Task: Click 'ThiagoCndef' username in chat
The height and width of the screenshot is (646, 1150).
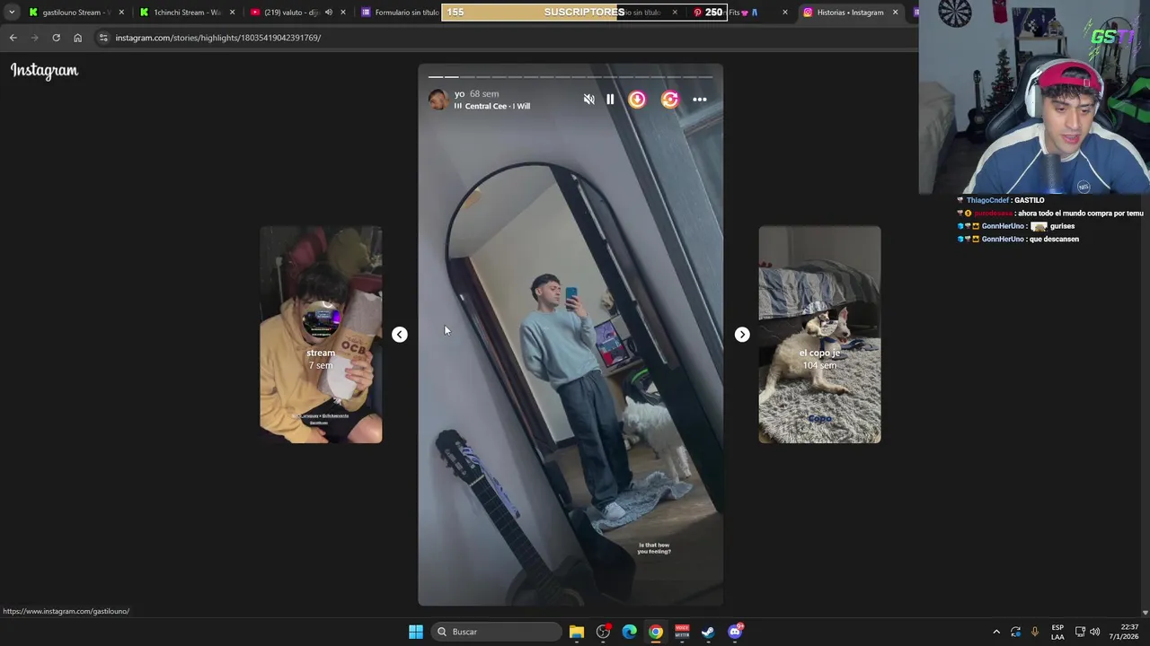Action: pos(987,200)
